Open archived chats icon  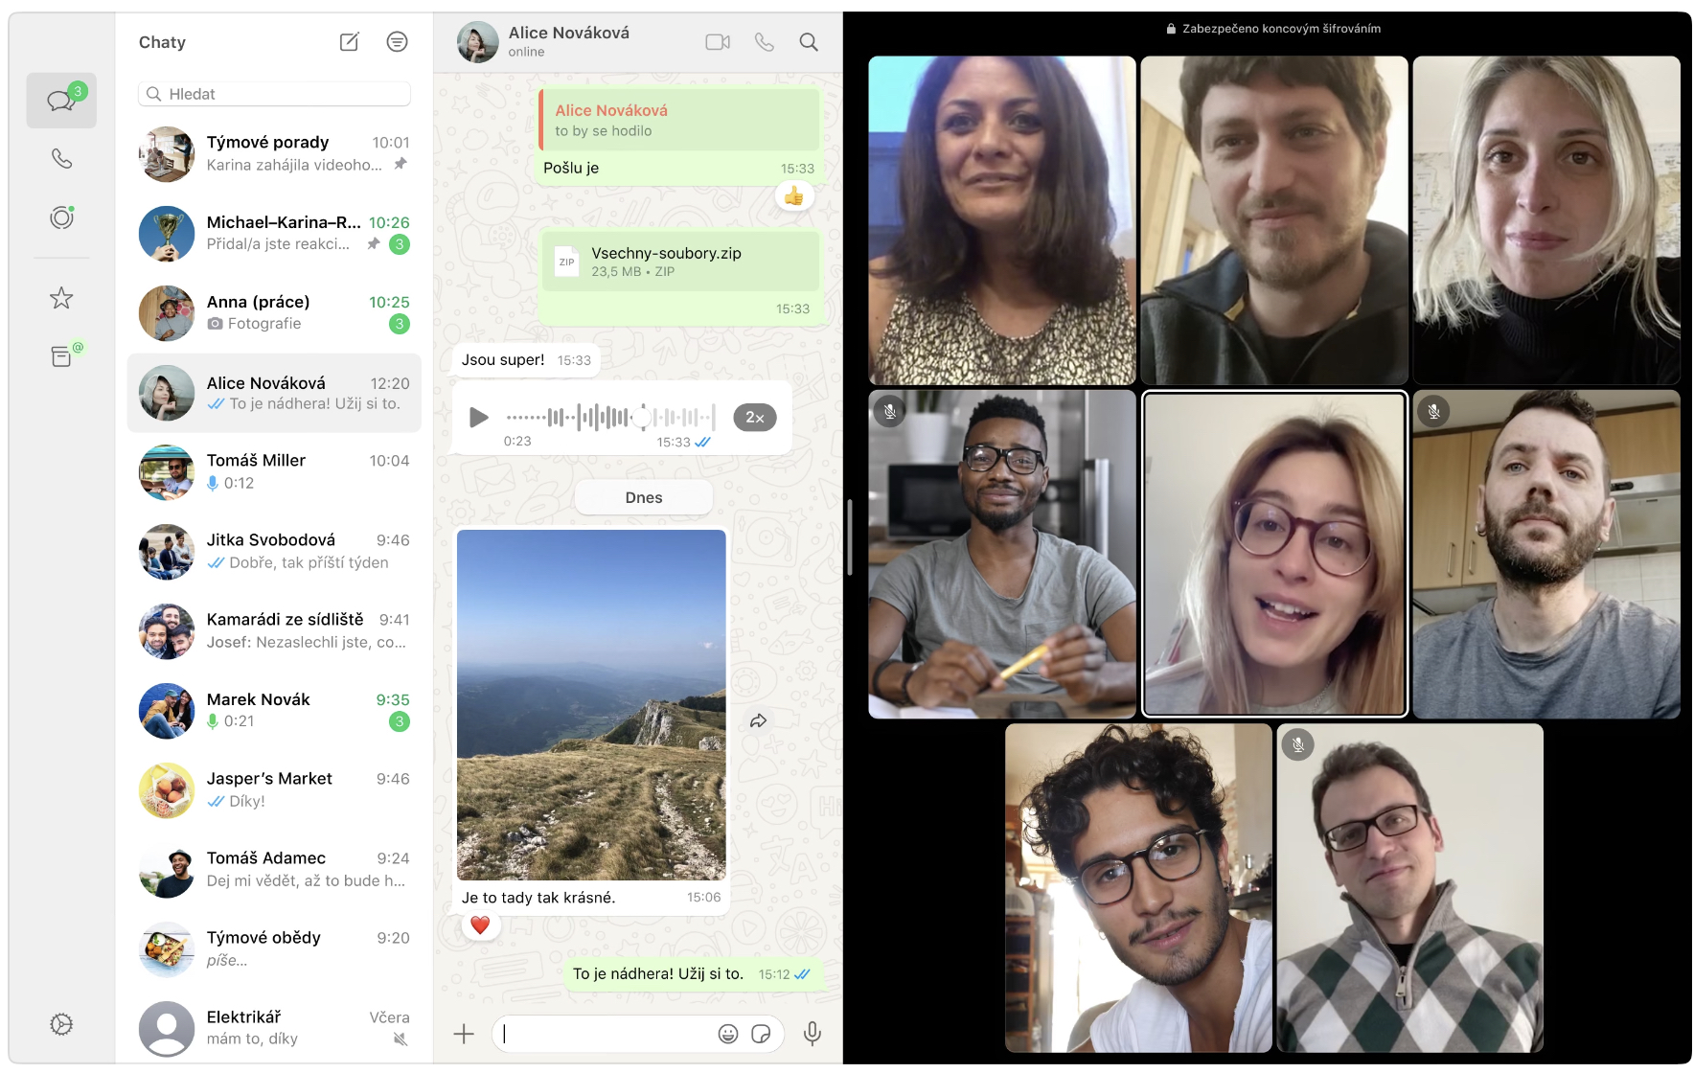tap(61, 354)
